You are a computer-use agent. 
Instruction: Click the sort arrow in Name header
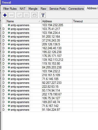coord(40,21)
